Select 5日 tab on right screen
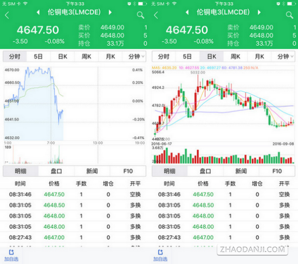This screenshot has height=264, width=298. [x=187, y=57]
